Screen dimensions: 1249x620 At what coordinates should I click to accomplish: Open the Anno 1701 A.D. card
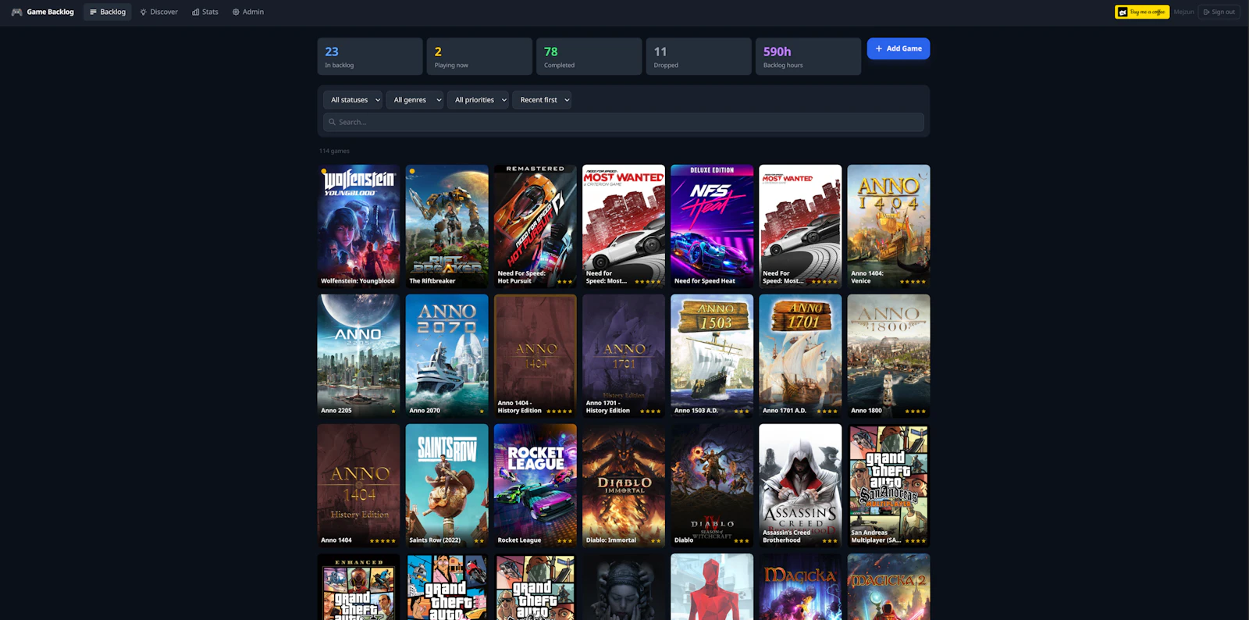pyautogui.click(x=800, y=355)
